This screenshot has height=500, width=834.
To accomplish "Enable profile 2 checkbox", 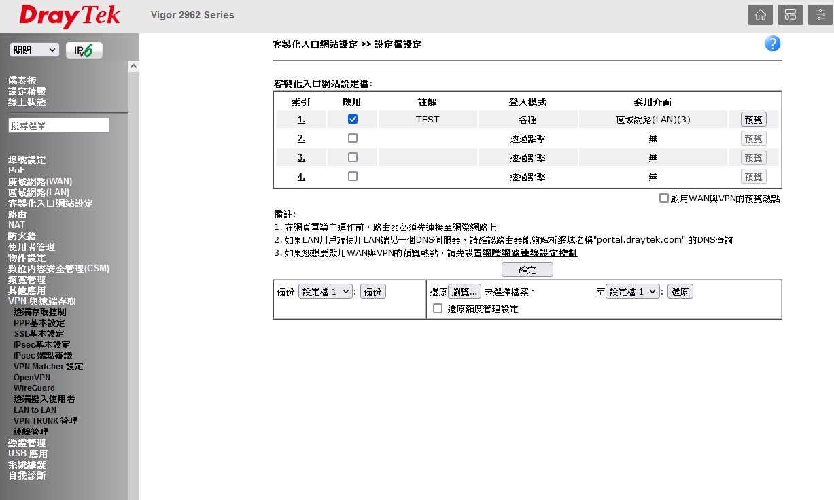I will coord(352,138).
